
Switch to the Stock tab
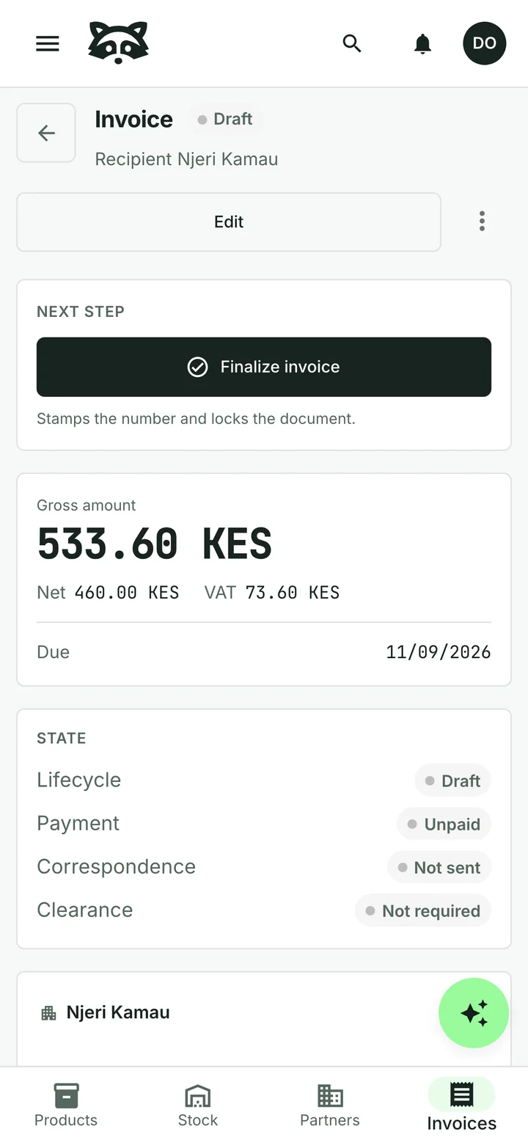(198, 1105)
